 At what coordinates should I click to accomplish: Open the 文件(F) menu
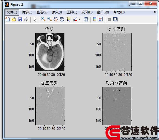[x=12, y=12]
